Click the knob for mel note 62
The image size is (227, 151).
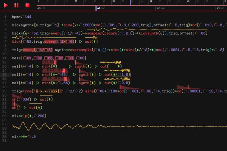36,58
